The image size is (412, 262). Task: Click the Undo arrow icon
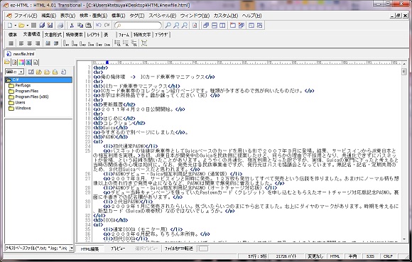pyautogui.click(x=99, y=26)
